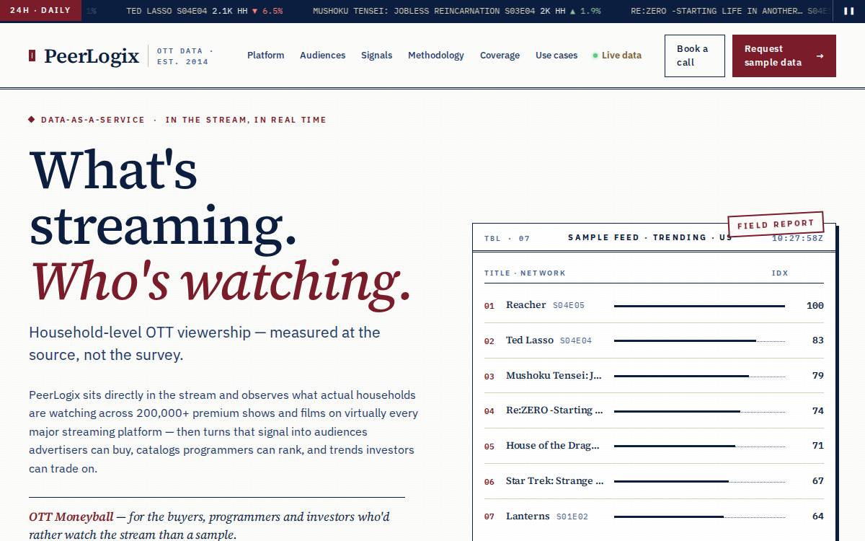Go to the Signals nav link

[x=376, y=56]
